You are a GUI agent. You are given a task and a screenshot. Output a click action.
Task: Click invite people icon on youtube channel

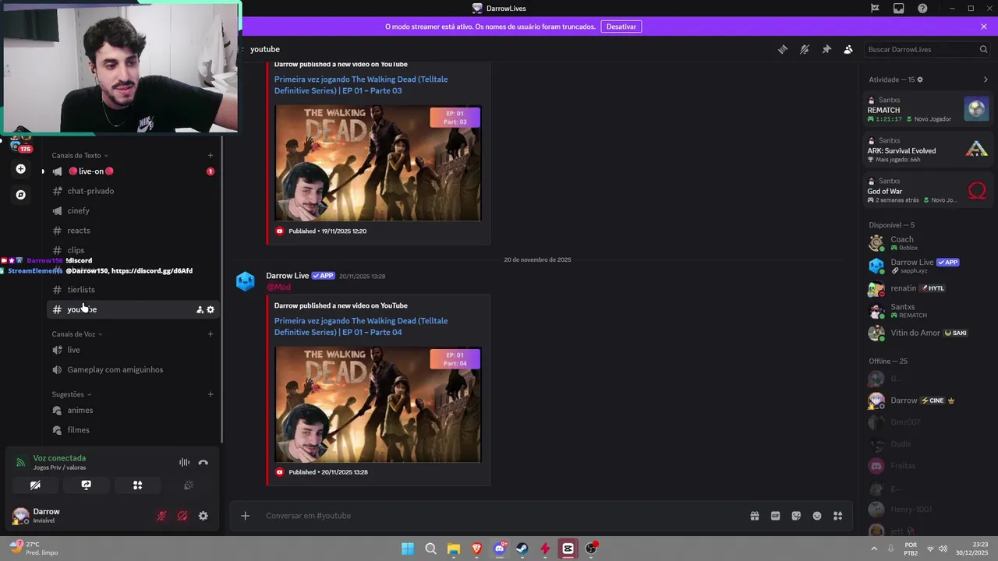(200, 309)
